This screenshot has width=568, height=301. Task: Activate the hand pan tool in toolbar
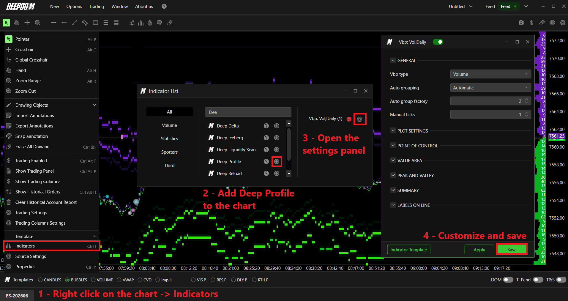click(17, 23)
